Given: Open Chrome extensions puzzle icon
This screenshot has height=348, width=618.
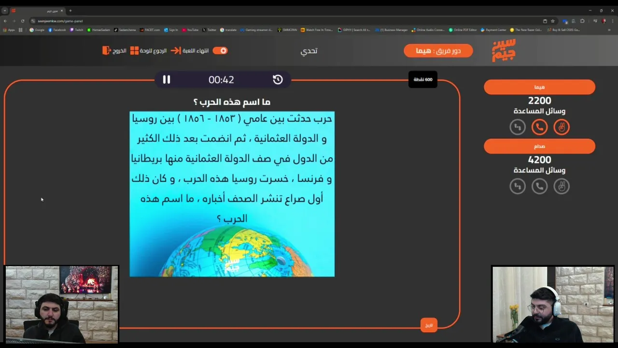Looking at the screenshot, I should coord(582,21).
